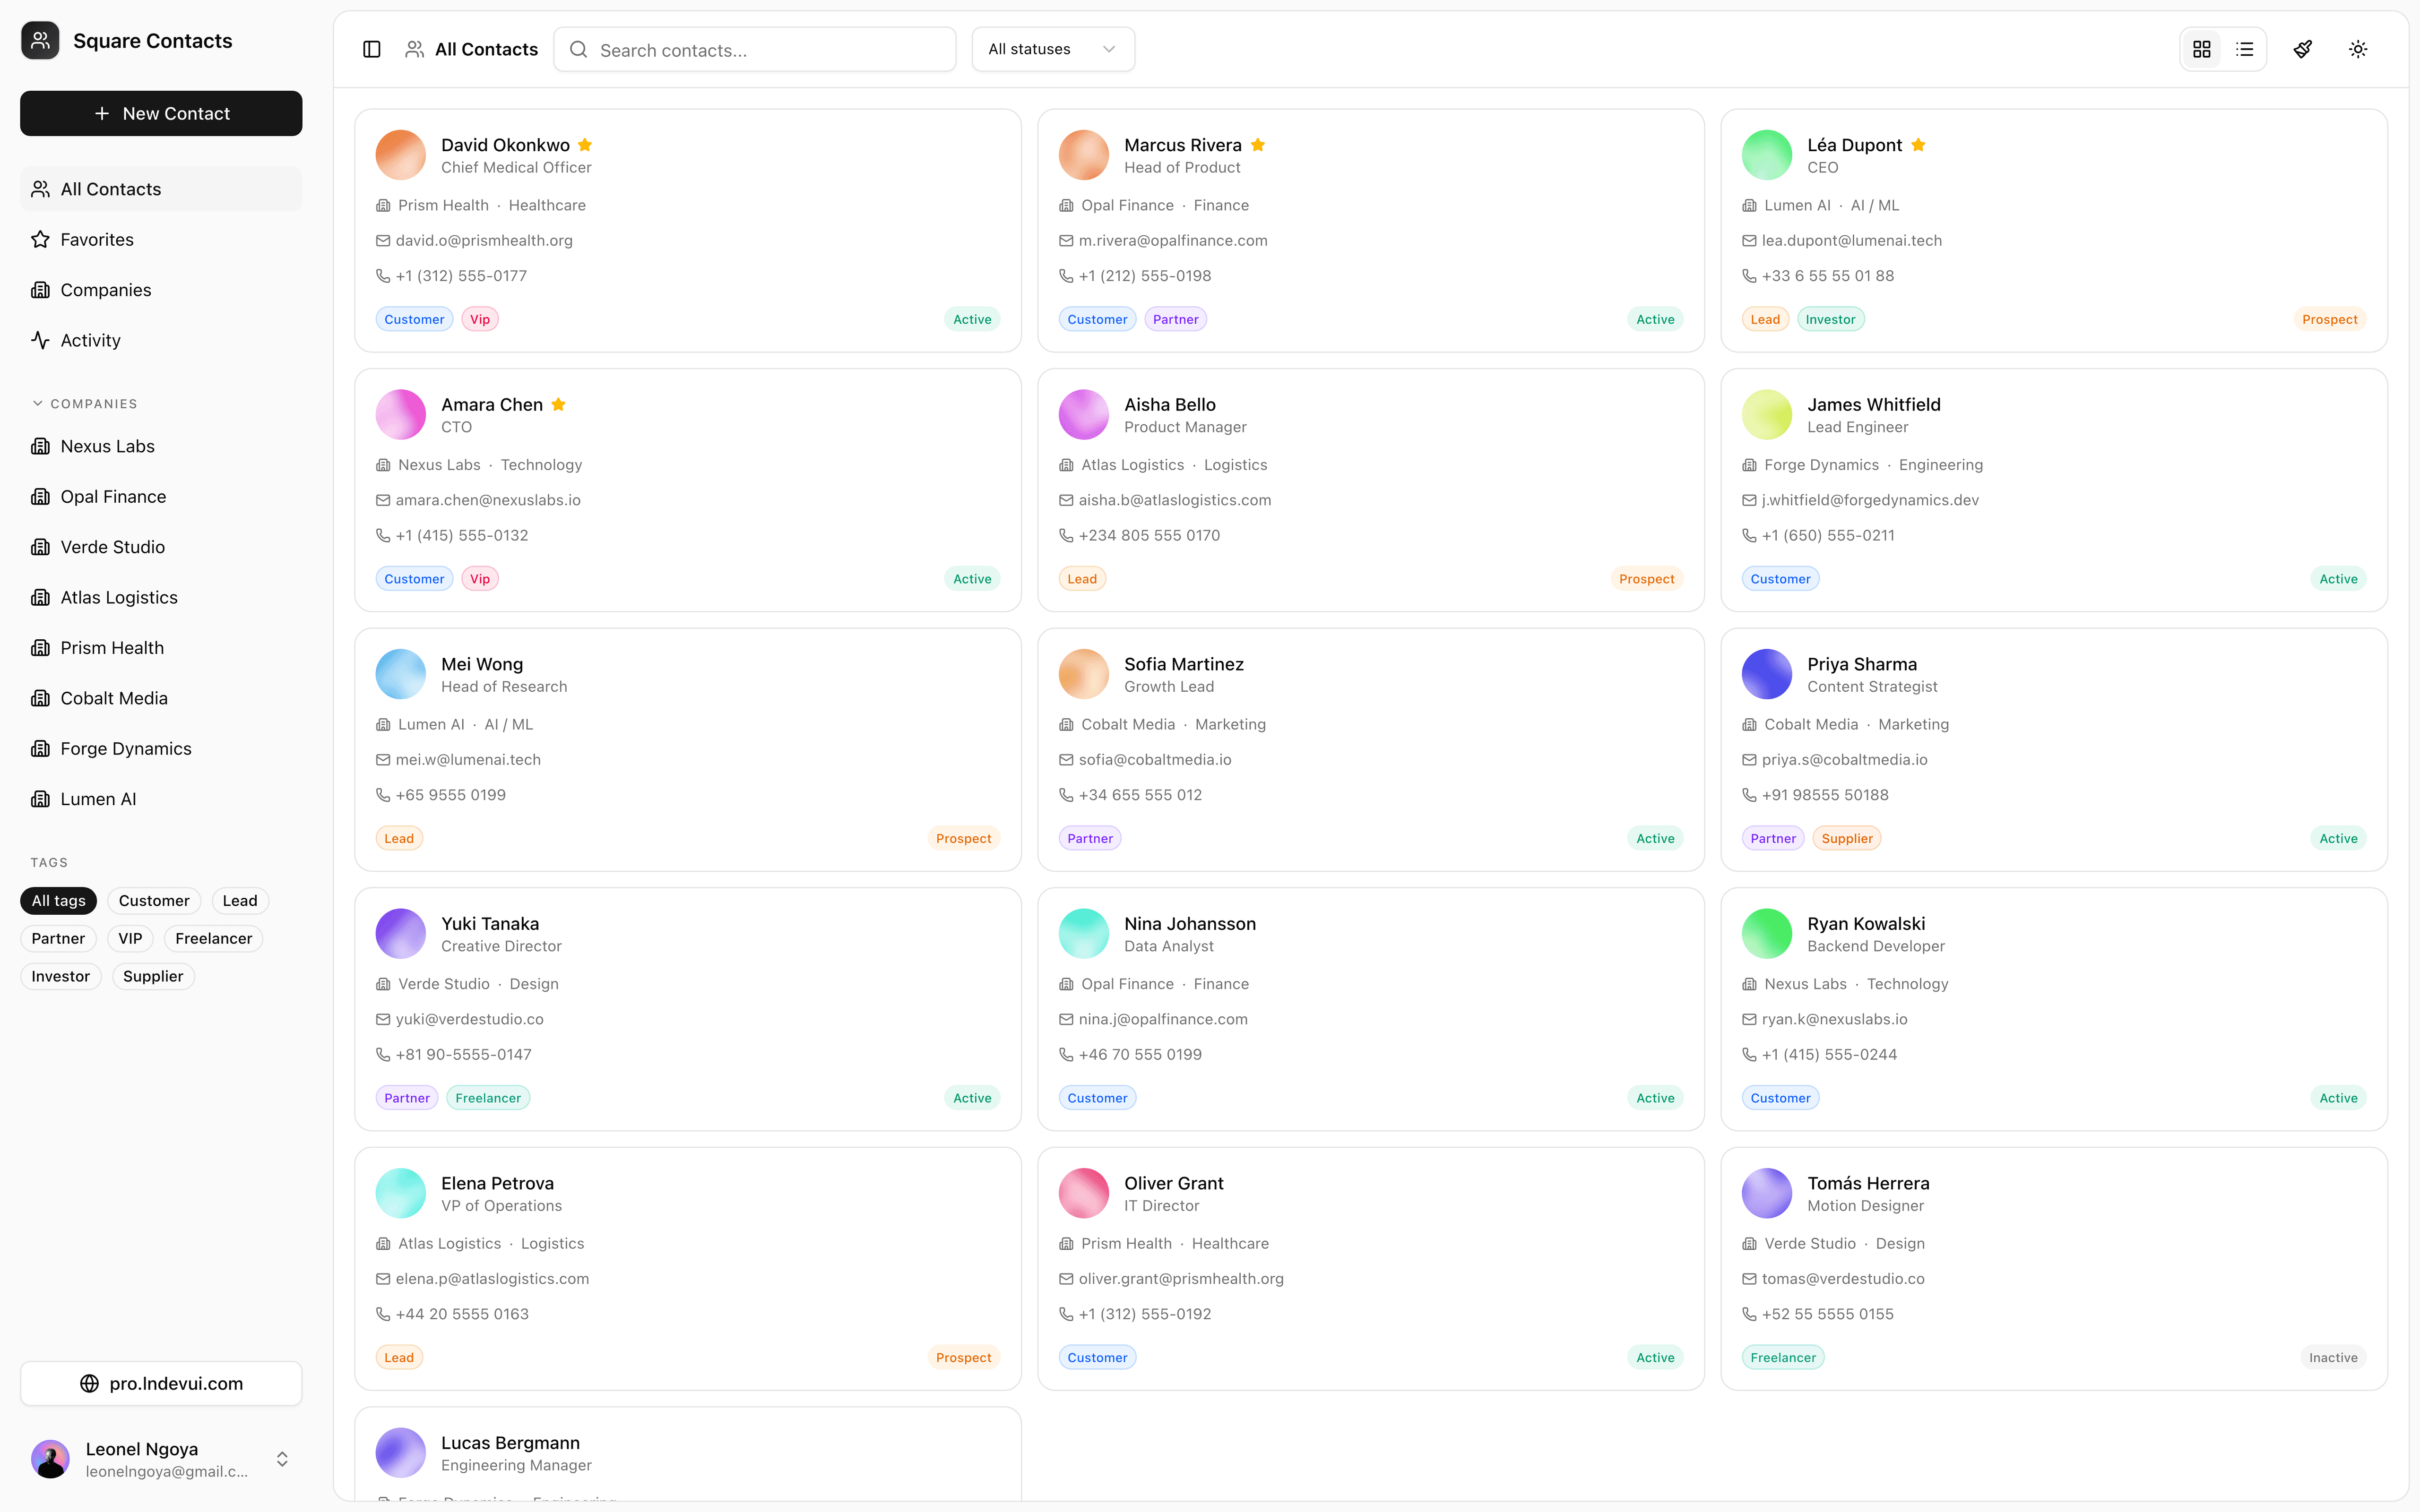This screenshot has height=1512, width=2420.
Task: Select Nexus Labs company
Action: 161,446
